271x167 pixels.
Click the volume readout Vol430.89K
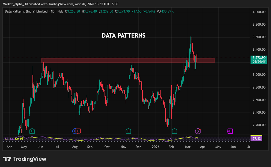(x=165, y=11)
